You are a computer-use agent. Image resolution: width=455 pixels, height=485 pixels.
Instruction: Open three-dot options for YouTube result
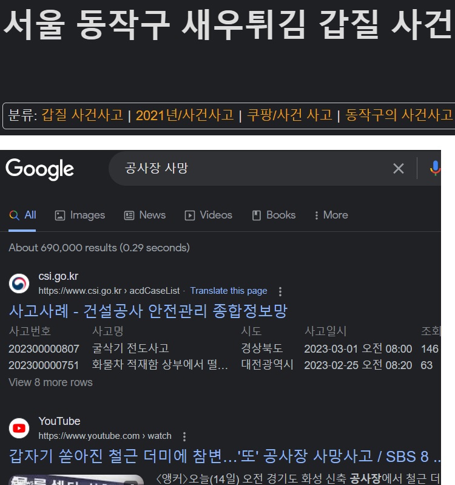[x=184, y=436]
